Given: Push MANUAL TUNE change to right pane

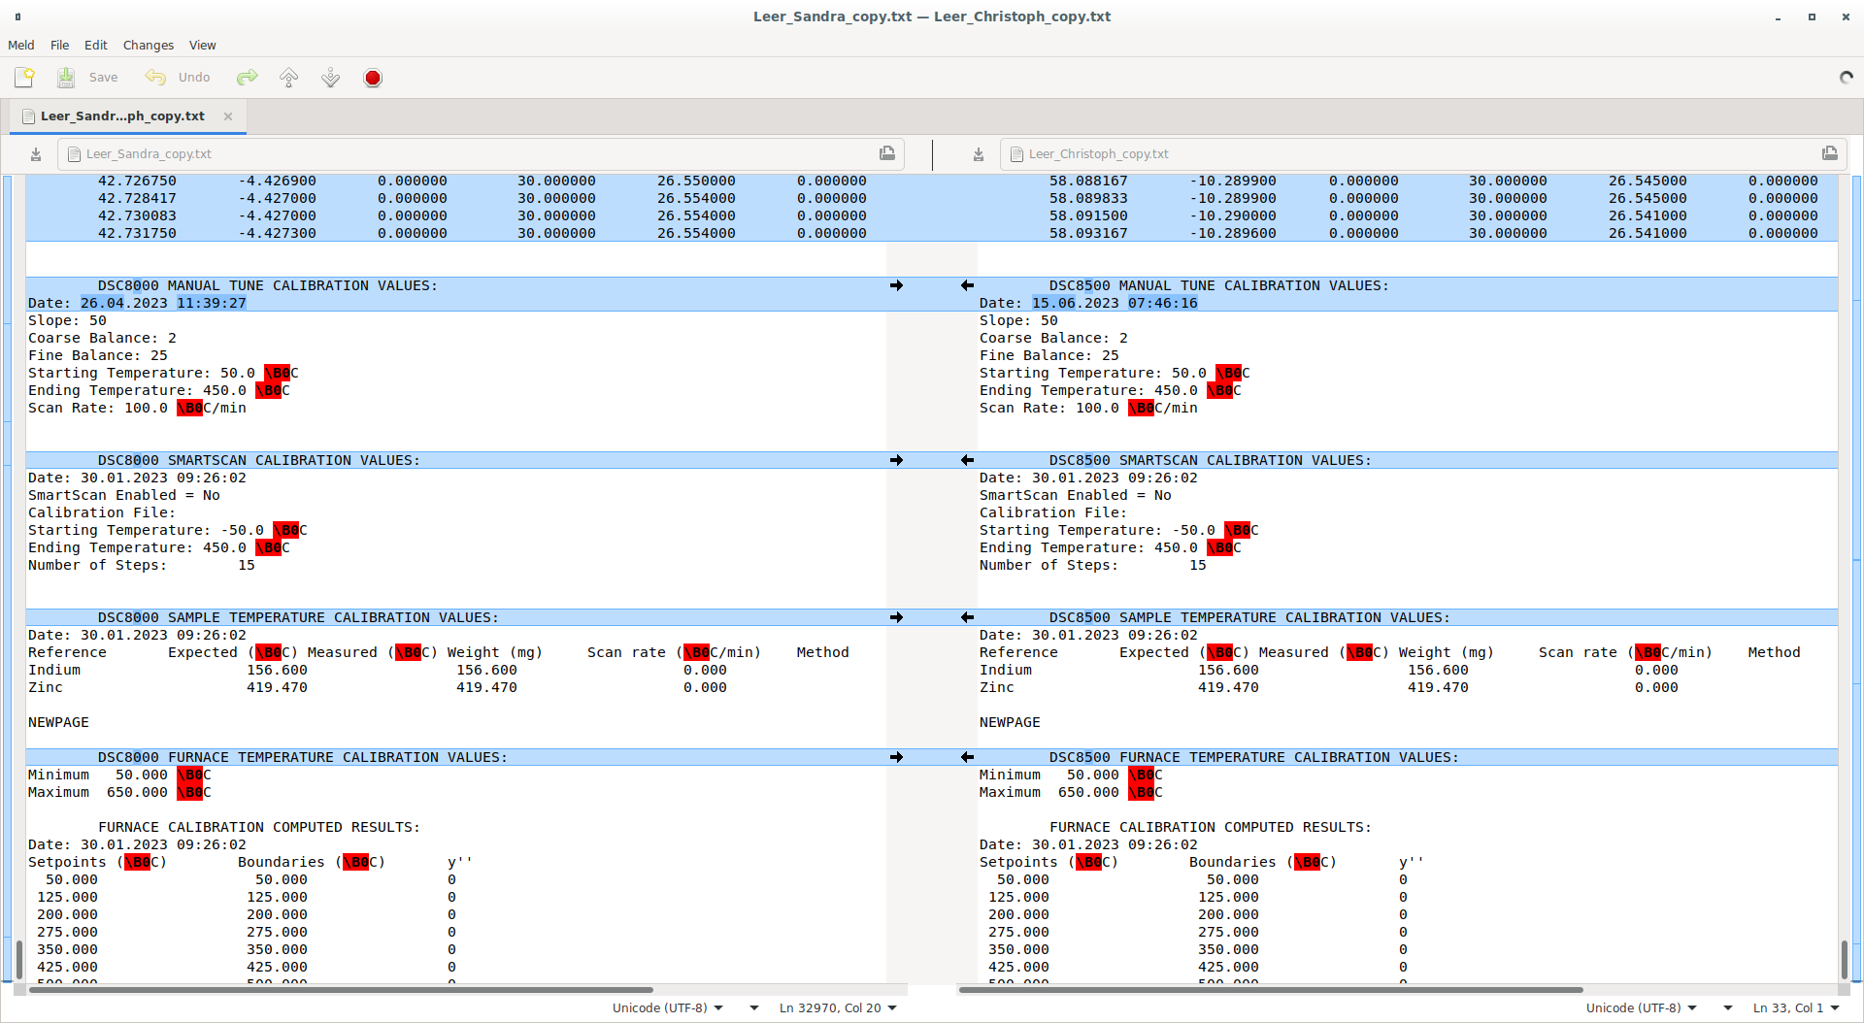Looking at the screenshot, I should [x=896, y=285].
